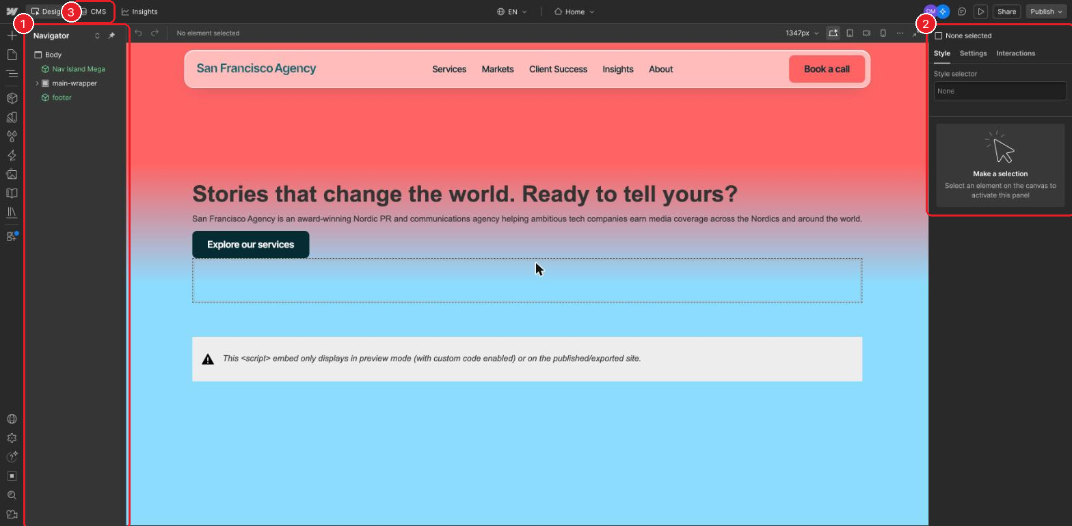The height and width of the screenshot is (526, 1072).
Task: Click the Book a call button
Action: 827,69
